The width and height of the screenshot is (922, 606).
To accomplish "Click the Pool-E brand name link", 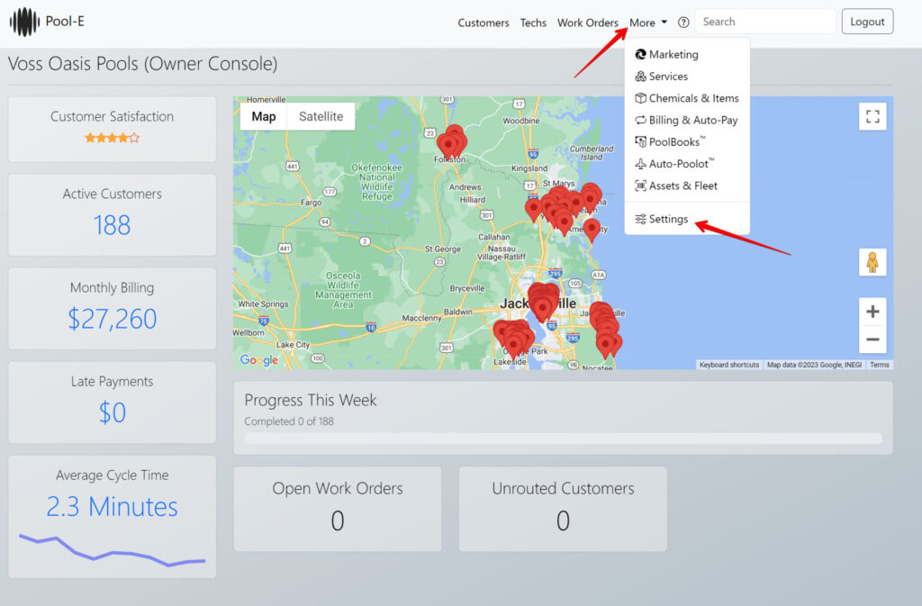I will point(65,21).
